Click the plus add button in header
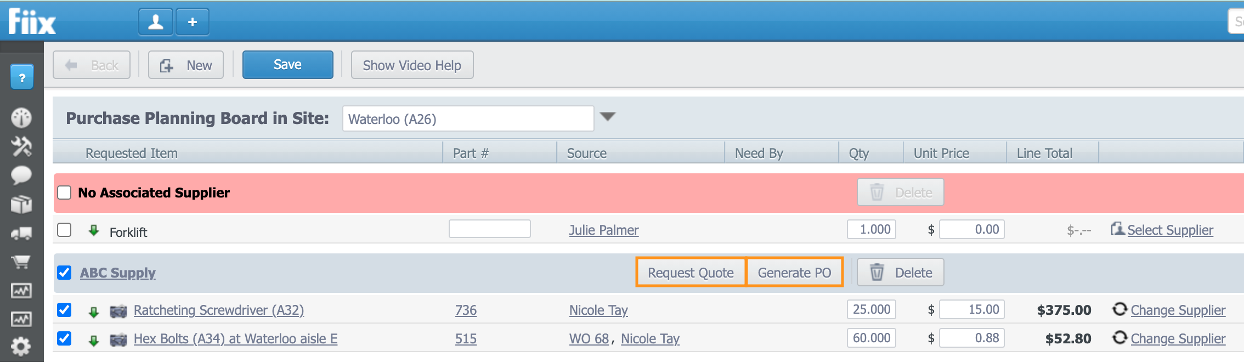The height and width of the screenshot is (362, 1244). pos(193,22)
